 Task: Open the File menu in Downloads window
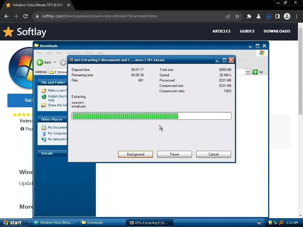(39, 53)
